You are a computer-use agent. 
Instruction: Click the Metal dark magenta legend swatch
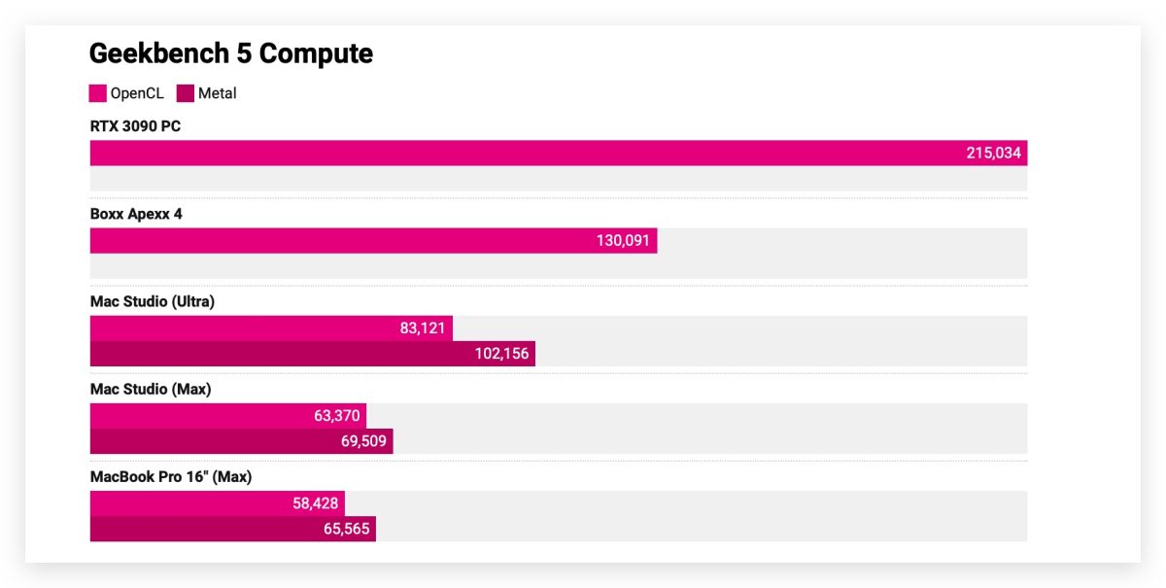[185, 93]
